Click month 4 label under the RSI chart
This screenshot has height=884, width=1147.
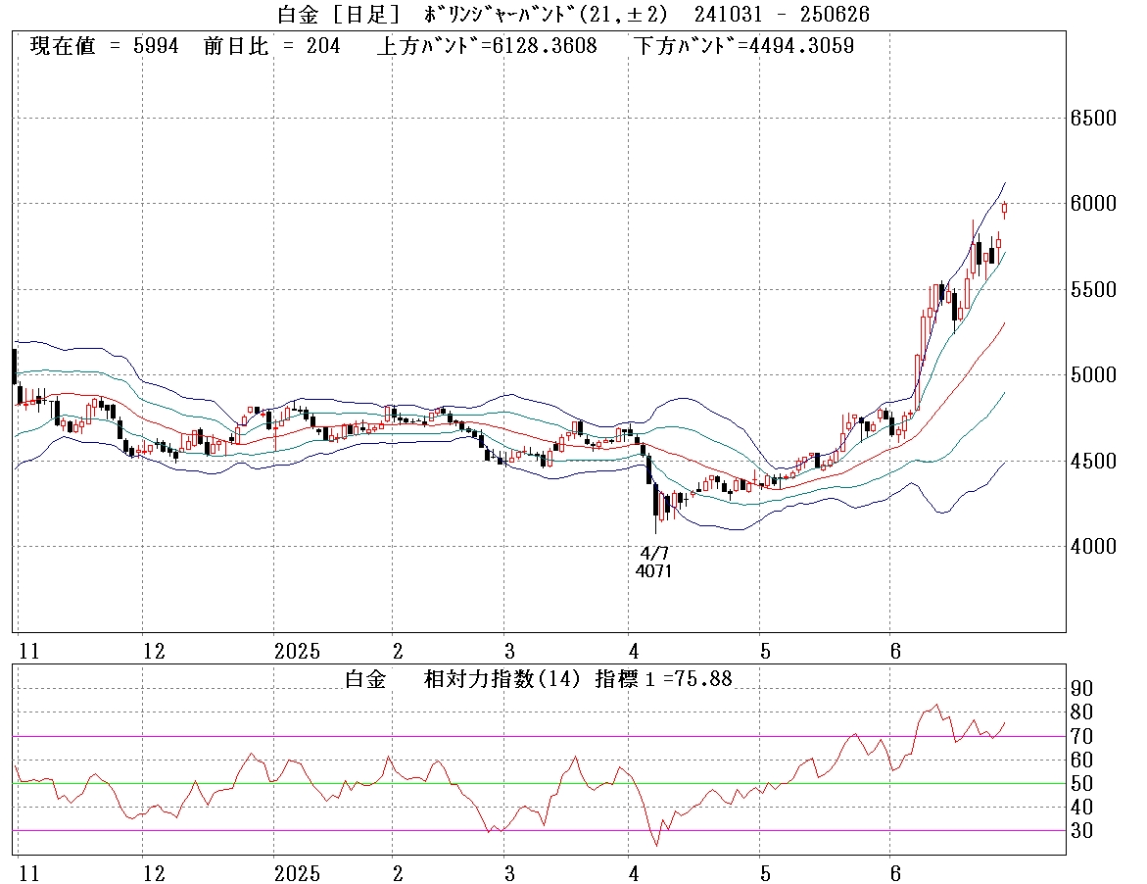coord(635,873)
